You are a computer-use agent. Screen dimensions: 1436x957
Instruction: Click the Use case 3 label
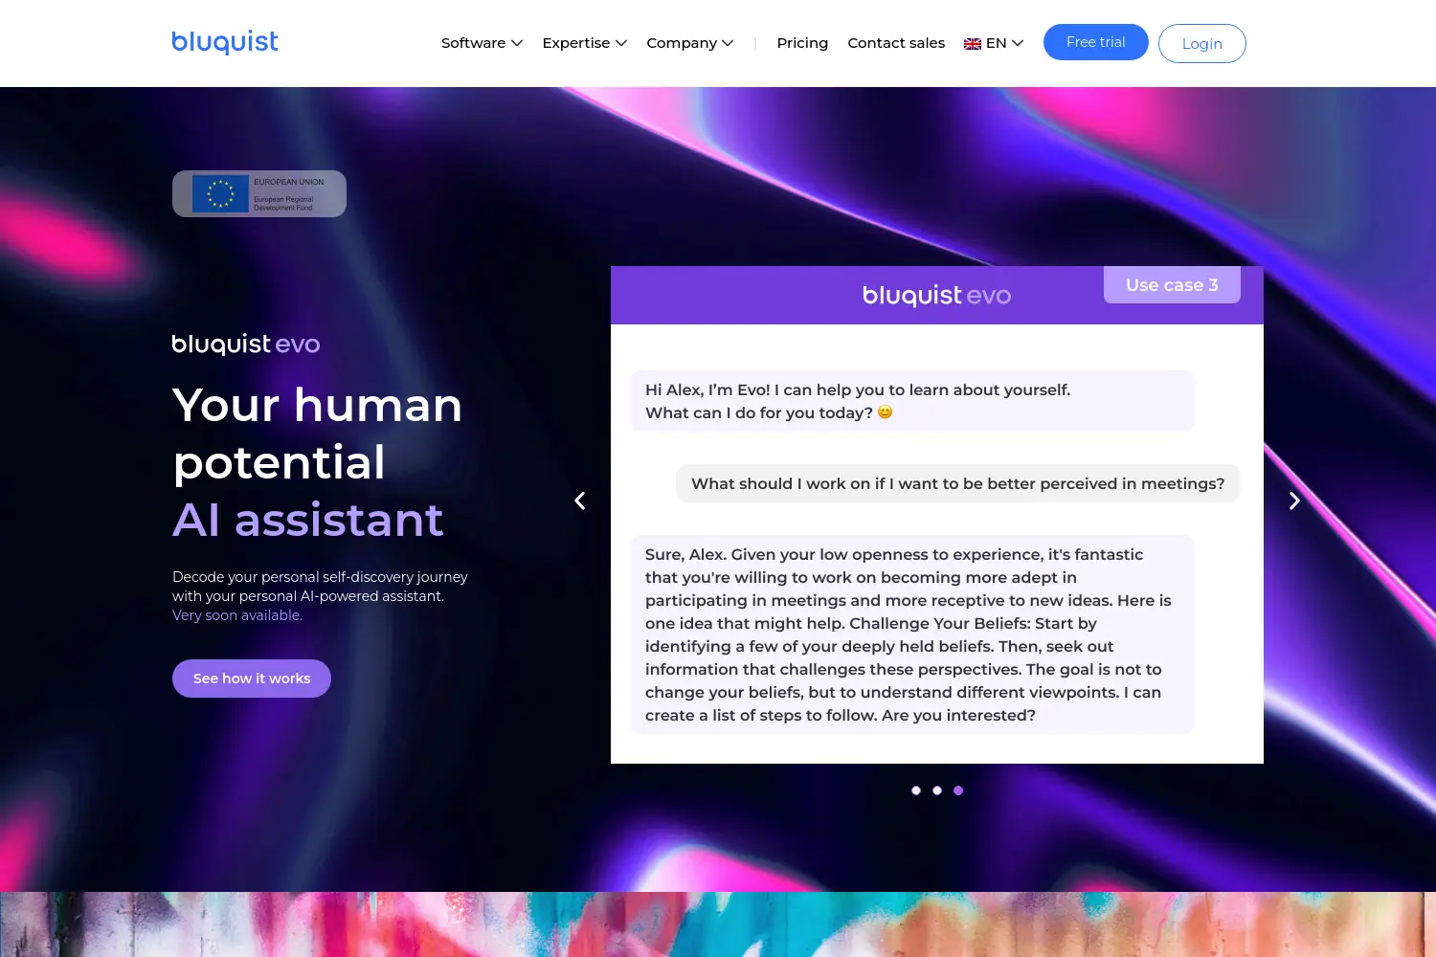pos(1172,285)
